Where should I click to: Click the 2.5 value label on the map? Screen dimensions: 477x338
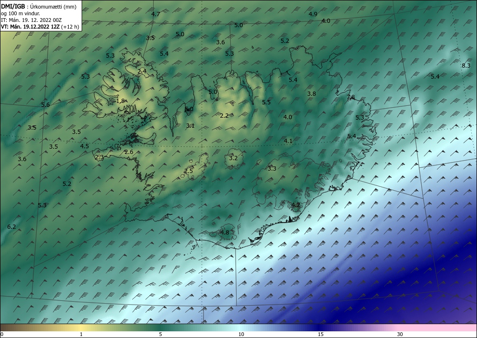[188, 171]
